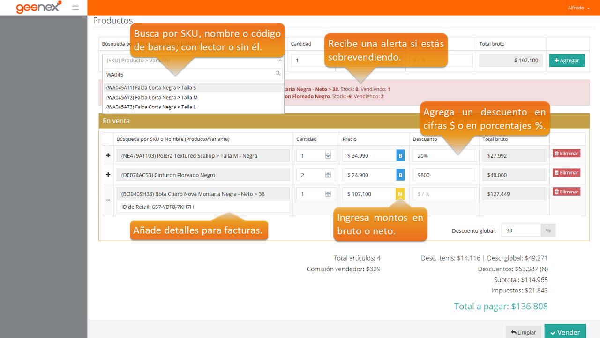
Task: Click the price field $ 34.990
Action: click(369, 155)
